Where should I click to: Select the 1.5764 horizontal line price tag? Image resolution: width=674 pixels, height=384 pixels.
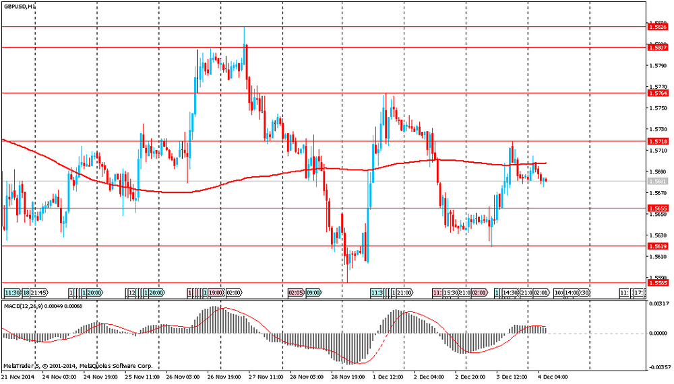(656, 93)
